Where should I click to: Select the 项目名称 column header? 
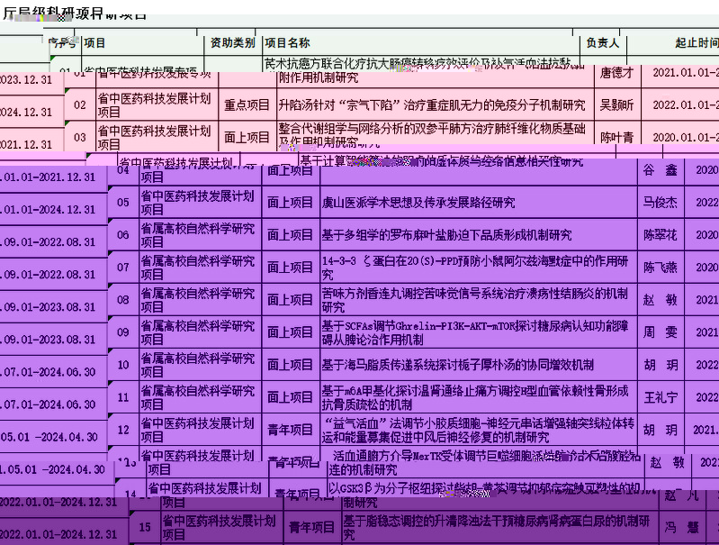pos(287,42)
